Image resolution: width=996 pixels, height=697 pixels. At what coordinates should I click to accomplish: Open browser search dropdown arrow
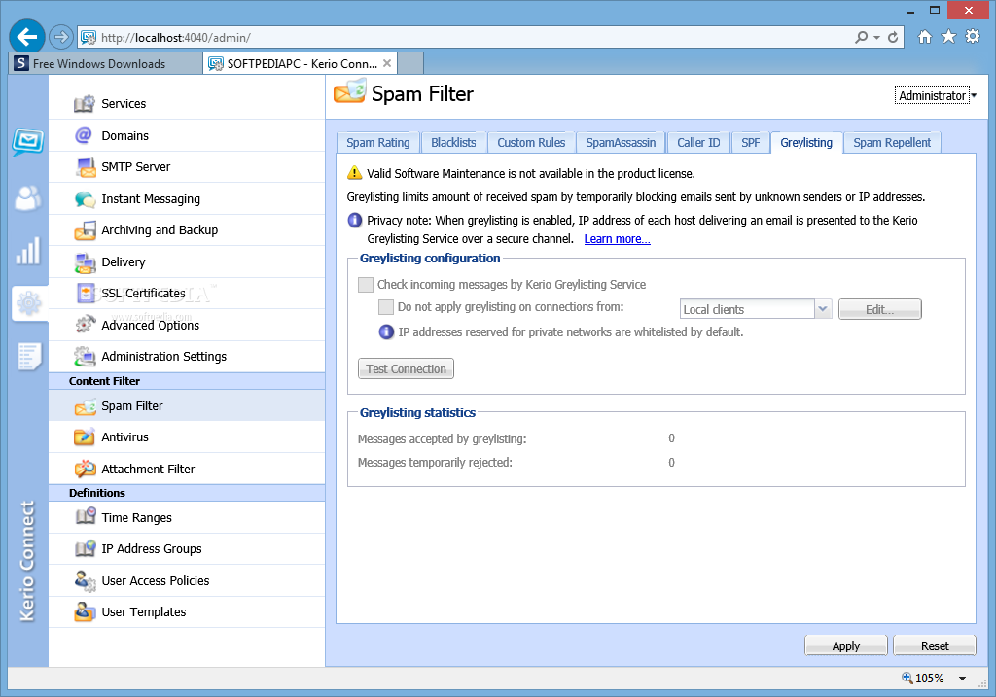click(x=876, y=38)
